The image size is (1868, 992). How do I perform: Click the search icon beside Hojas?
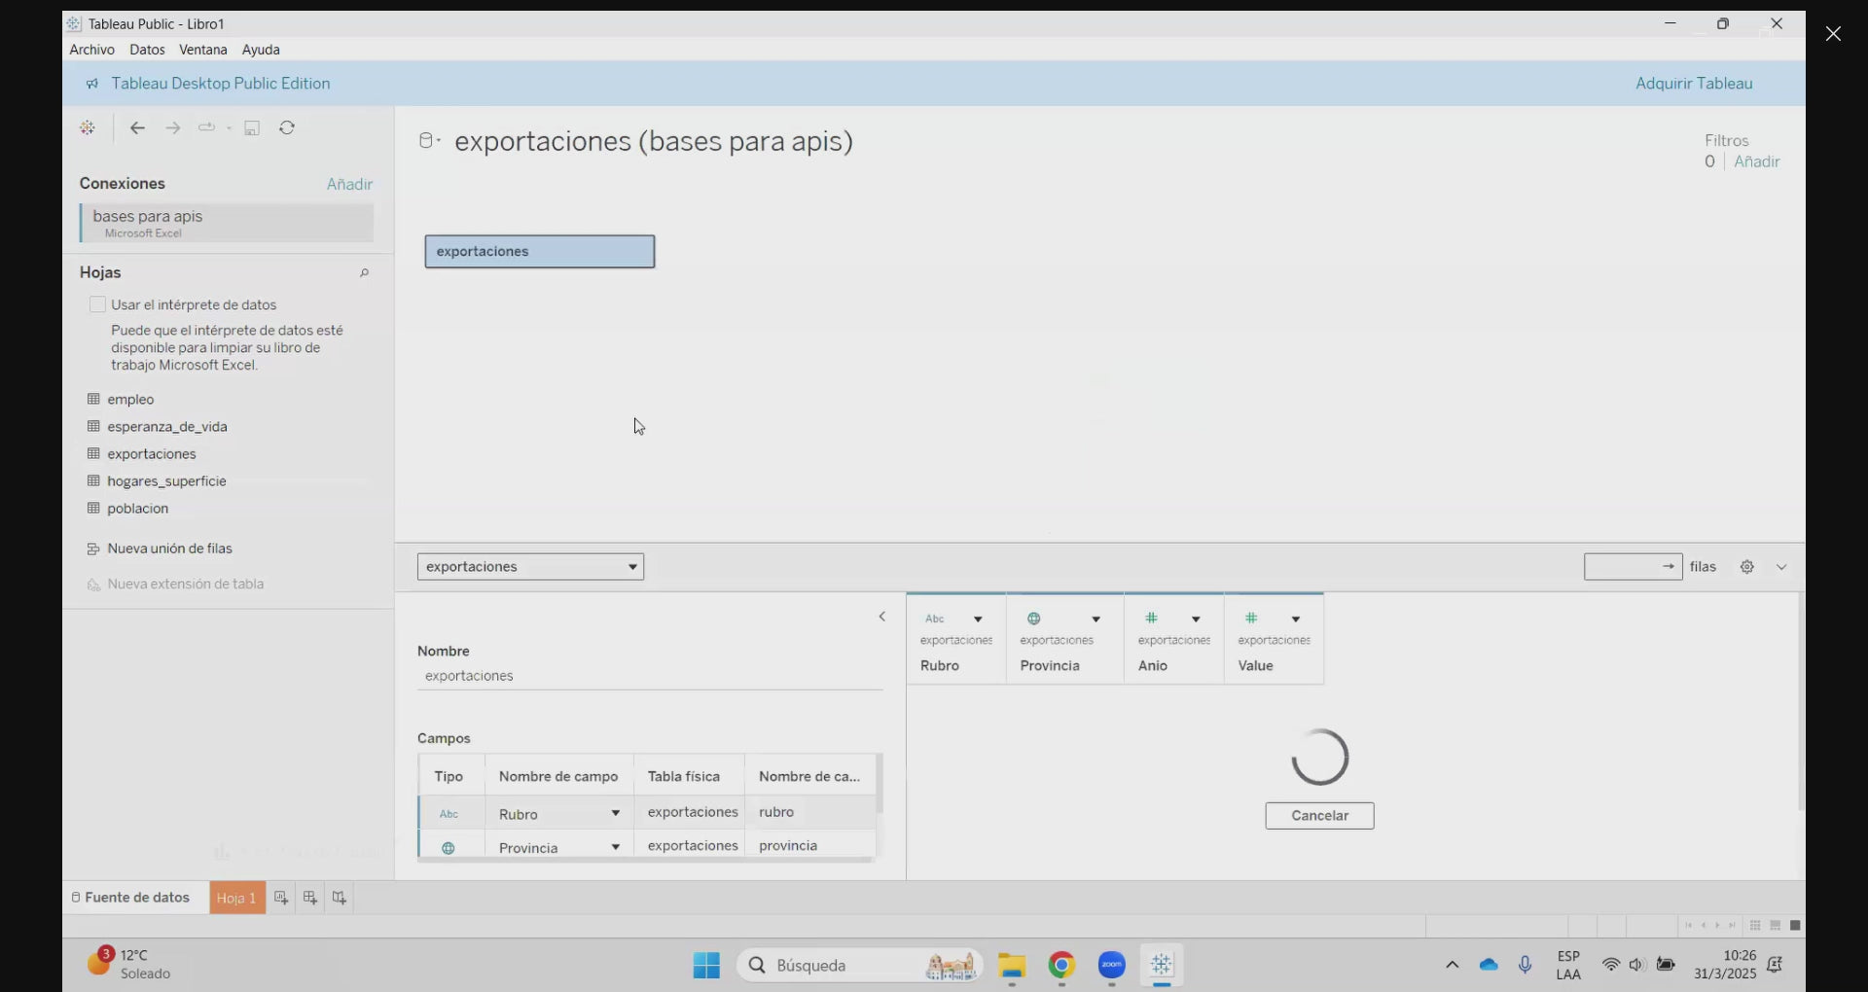coord(364,273)
